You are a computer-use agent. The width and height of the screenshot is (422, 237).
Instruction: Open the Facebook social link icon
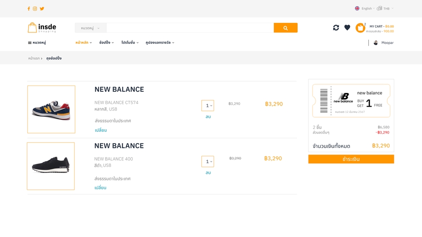pos(29,9)
